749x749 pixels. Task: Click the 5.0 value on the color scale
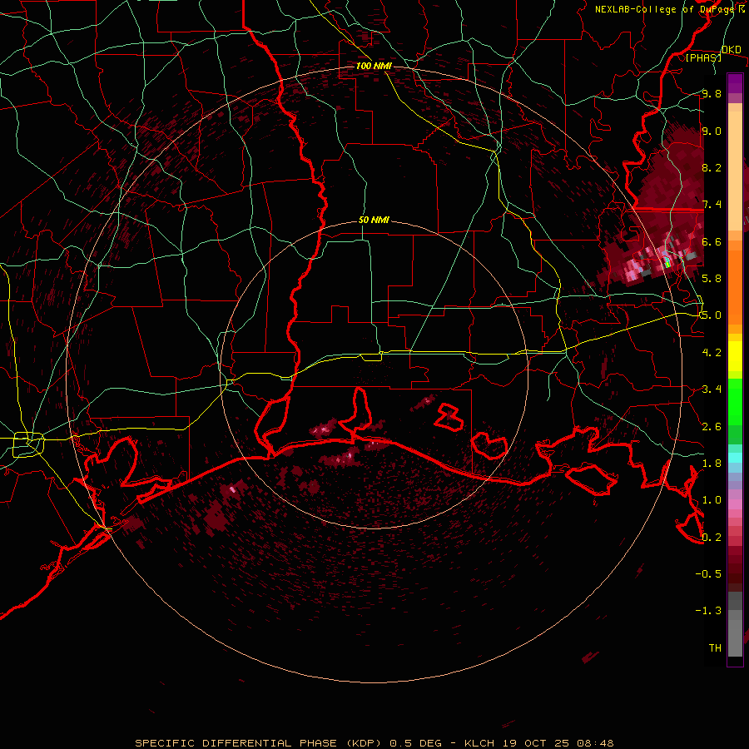point(712,315)
